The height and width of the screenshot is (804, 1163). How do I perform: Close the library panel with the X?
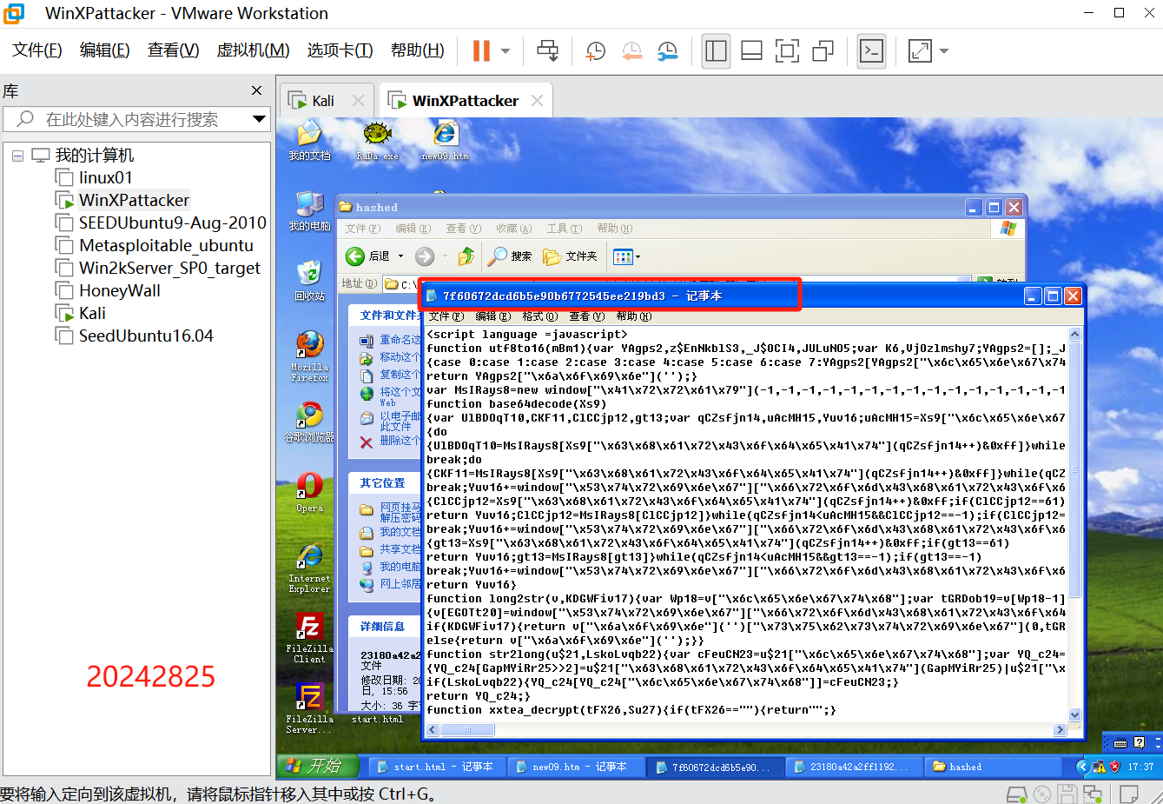click(256, 90)
